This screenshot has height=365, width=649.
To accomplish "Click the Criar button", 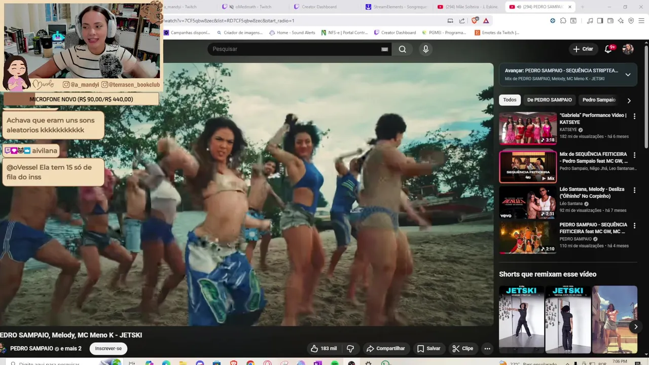I will [583, 49].
